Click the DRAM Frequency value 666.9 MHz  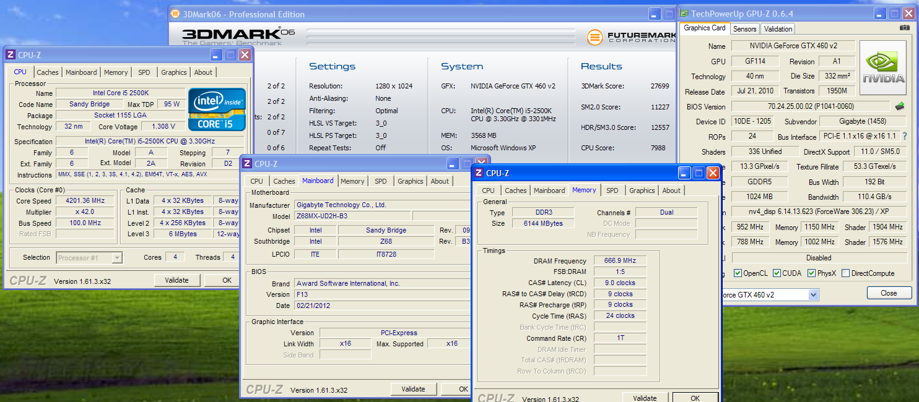click(620, 261)
